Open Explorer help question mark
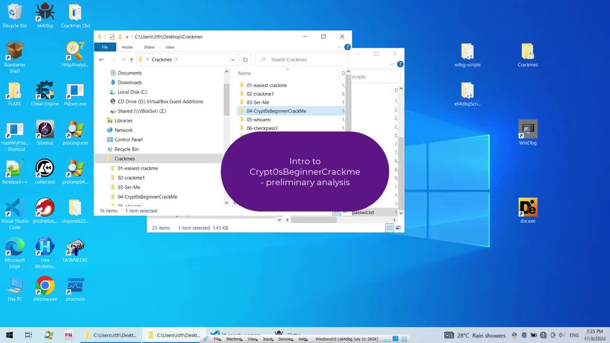 [347, 47]
